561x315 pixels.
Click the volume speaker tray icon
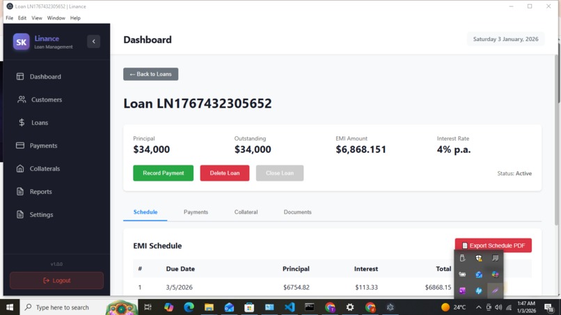coord(498,307)
